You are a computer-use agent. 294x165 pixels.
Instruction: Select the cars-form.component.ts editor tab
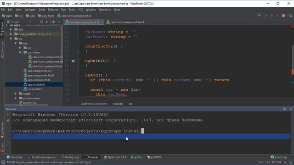pyautogui.click(x=84, y=22)
